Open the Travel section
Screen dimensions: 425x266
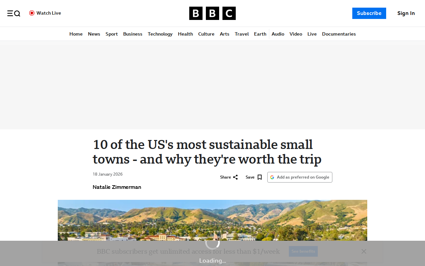(x=242, y=34)
